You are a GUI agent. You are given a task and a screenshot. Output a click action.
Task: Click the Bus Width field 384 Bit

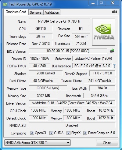click(102, 88)
